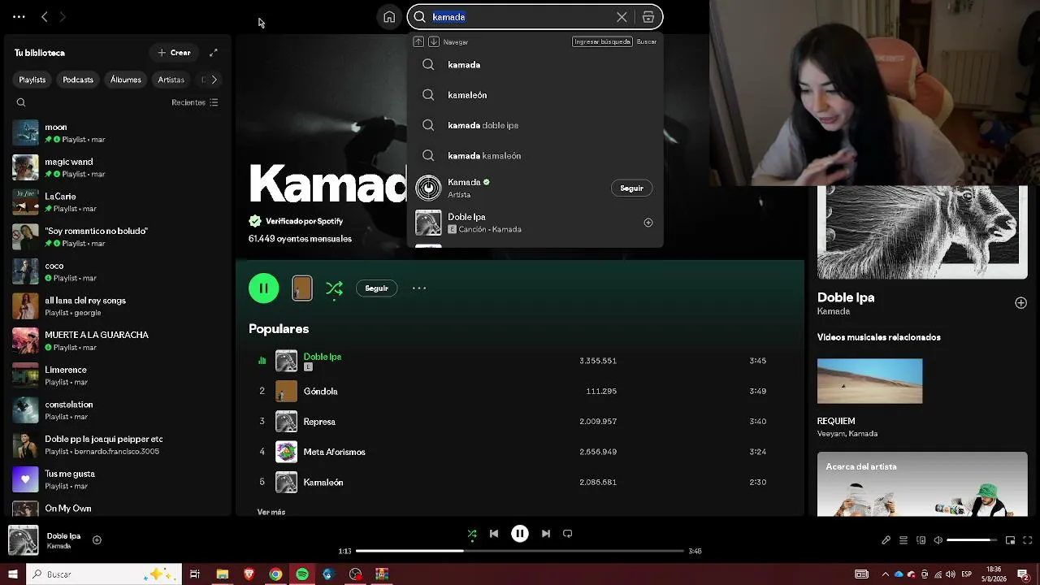Open the 'Acerca del artista' card
This screenshot has height=585, width=1040.
coord(922,484)
